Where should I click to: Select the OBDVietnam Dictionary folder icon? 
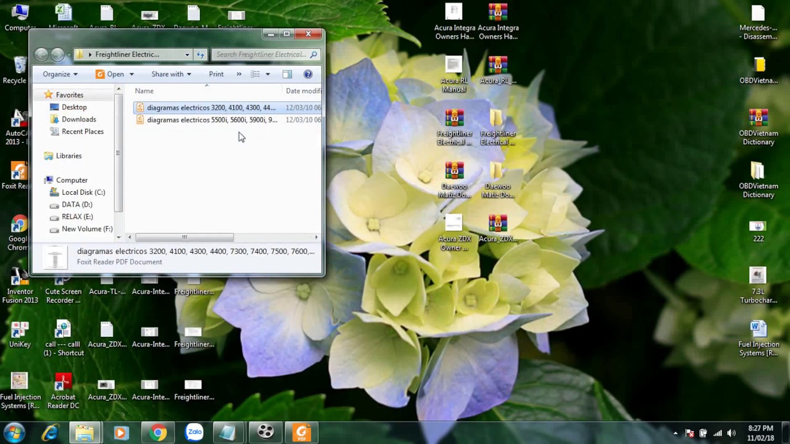tap(758, 180)
